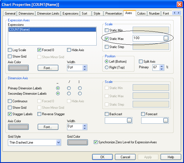Open the Dimension Limits tab
The height and width of the screenshot is (163, 184).
click(x=48, y=13)
